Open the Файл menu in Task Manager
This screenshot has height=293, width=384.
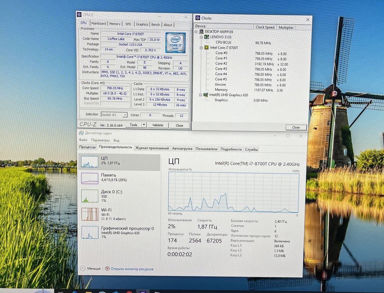coord(83,140)
